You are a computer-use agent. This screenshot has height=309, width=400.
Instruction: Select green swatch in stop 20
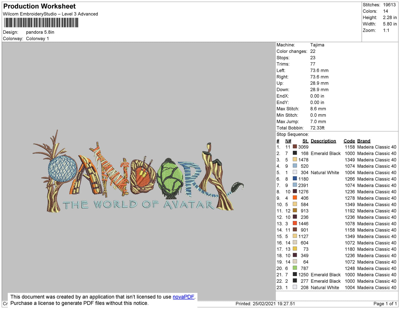pos(295,268)
